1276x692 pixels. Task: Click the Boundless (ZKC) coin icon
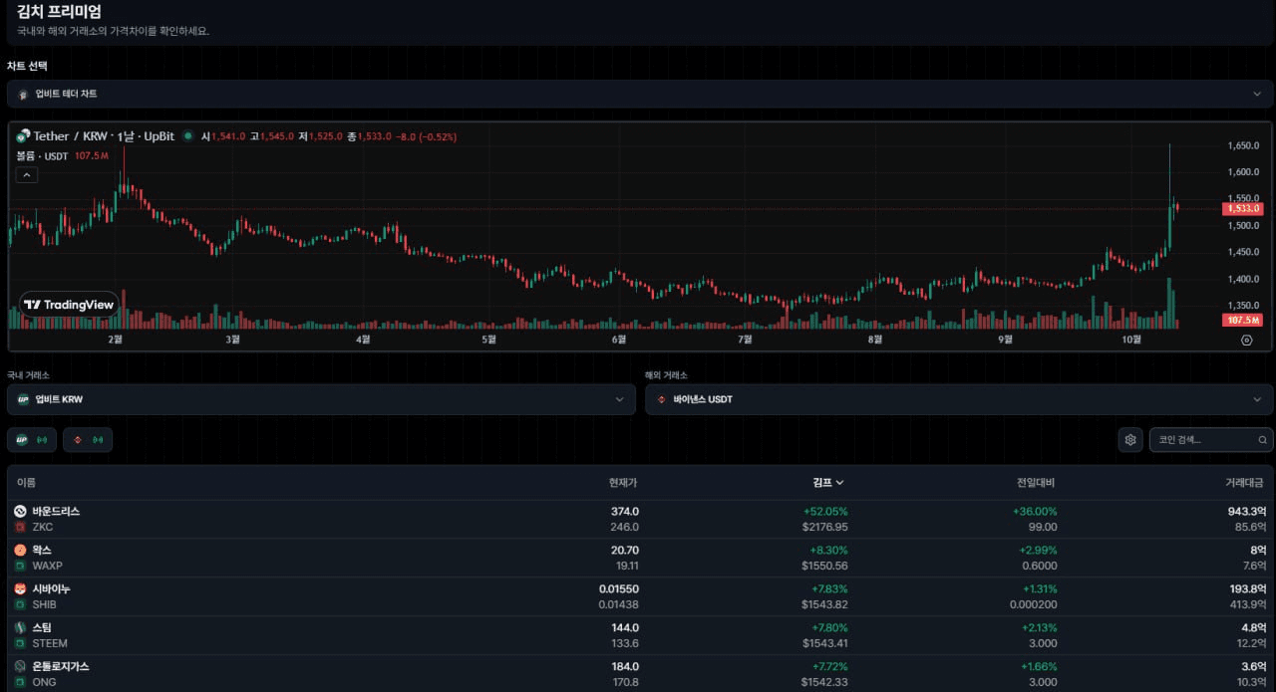point(20,511)
